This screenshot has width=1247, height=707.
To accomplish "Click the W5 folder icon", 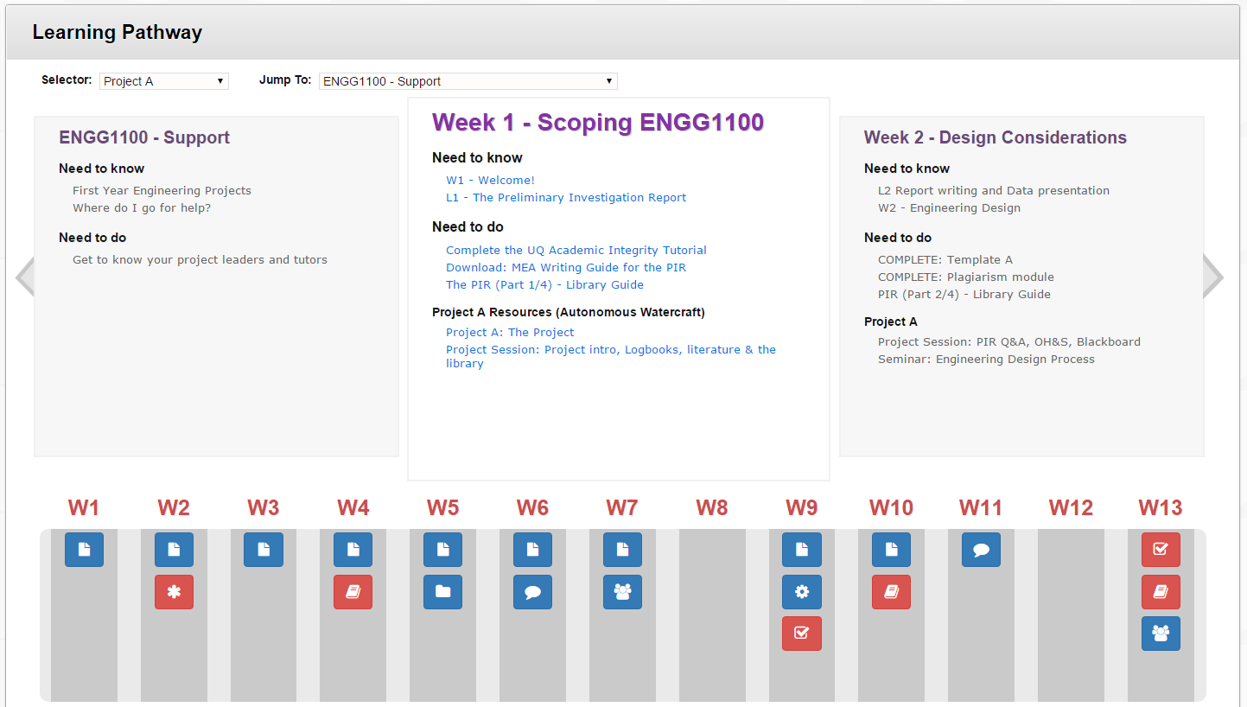I will (442, 592).
